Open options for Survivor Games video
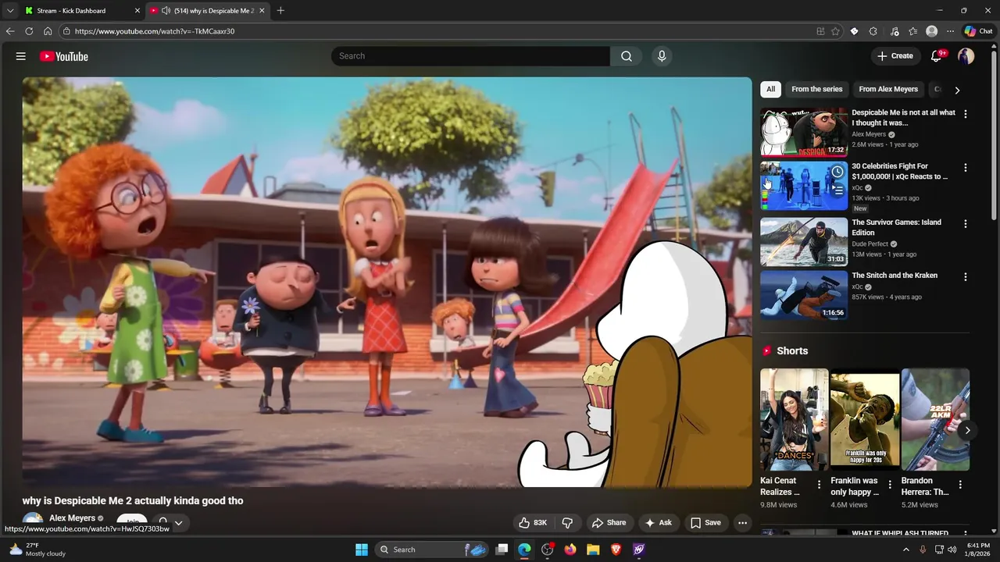Viewport: 1000px width, 562px height. click(966, 224)
